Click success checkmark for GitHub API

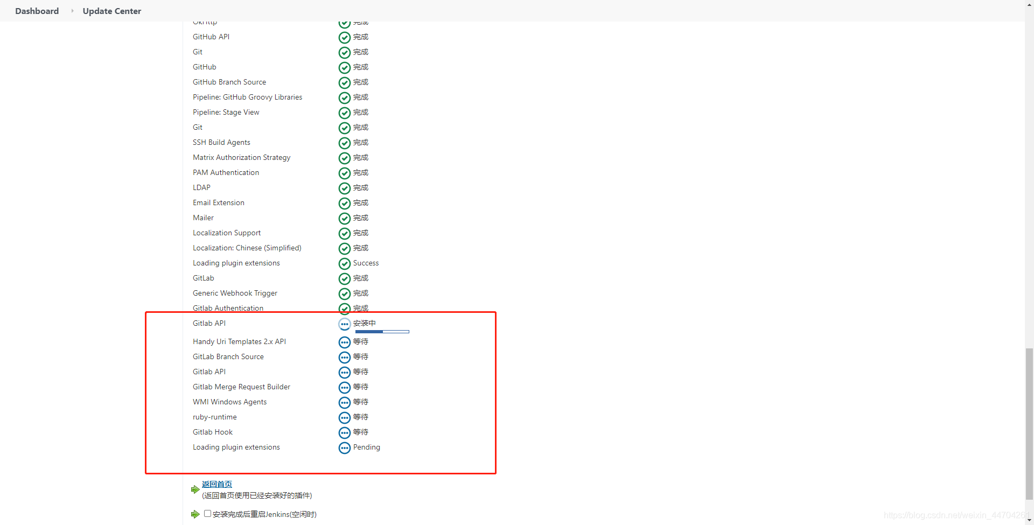tap(345, 38)
